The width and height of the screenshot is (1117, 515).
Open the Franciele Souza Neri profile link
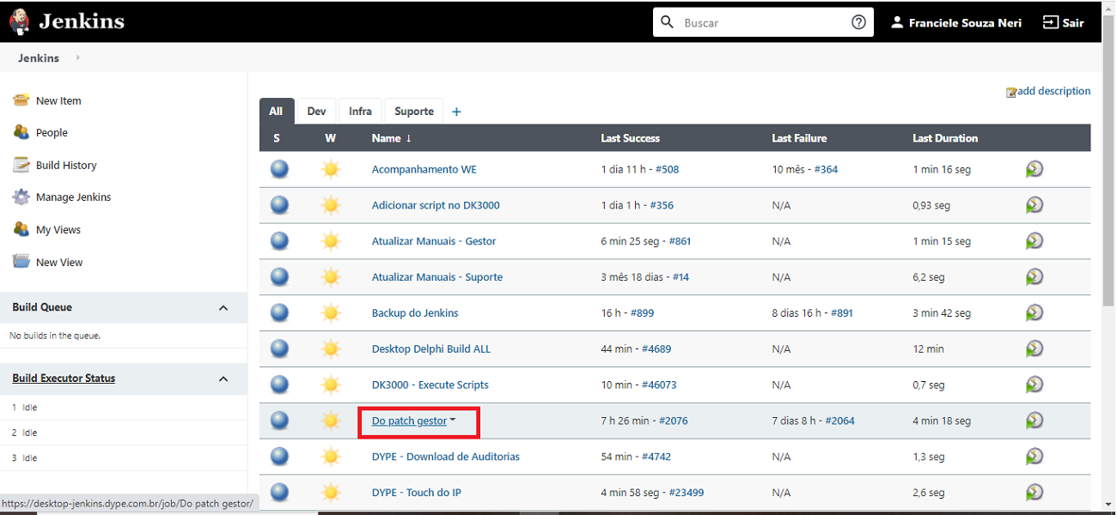965,23
